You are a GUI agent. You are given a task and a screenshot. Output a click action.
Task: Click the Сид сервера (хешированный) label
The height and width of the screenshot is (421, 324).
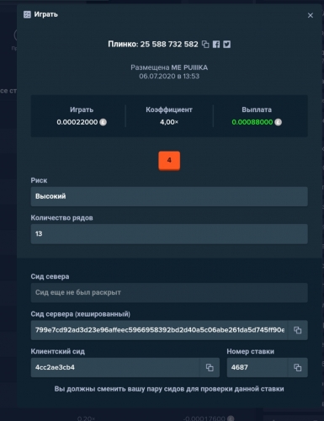coord(81,314)
